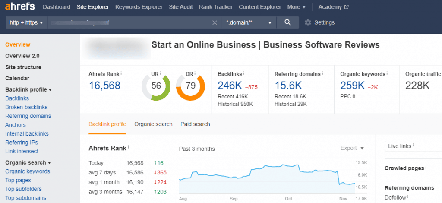Click info icon next to Organic keywords
This screenshot has height=203, width=442.
point(387,73)
